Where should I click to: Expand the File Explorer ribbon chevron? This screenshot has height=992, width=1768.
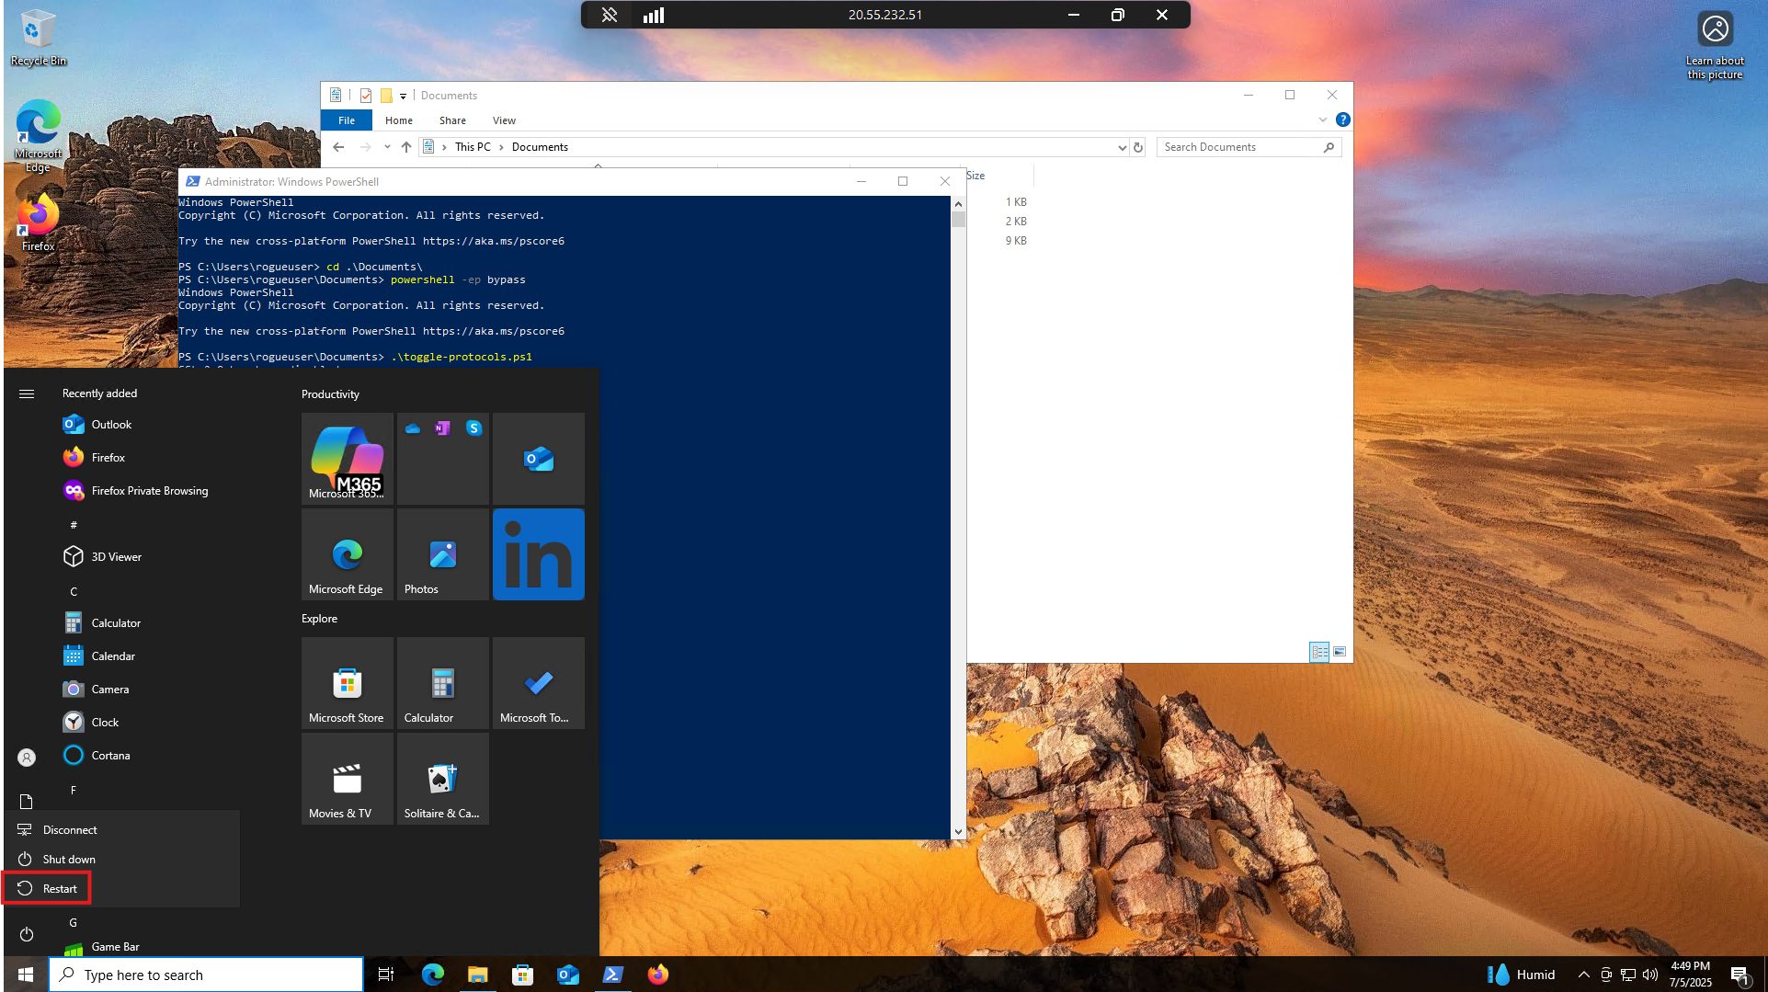click(x=1322, y=120)
